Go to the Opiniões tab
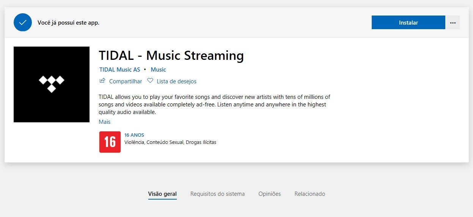473x217 pixels. [x=270, y=194]
